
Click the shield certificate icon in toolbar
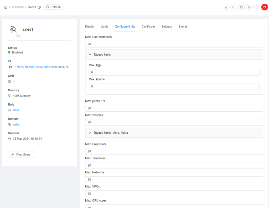(x=257, y=7)
